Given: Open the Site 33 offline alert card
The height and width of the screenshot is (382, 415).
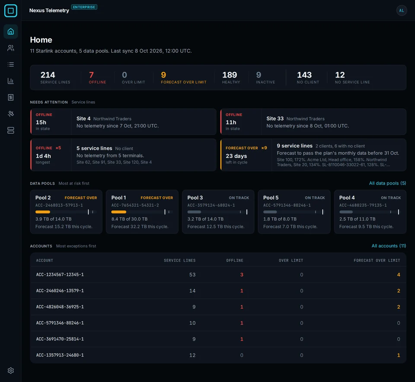Looking at the screenshot, I should (313, 122).
